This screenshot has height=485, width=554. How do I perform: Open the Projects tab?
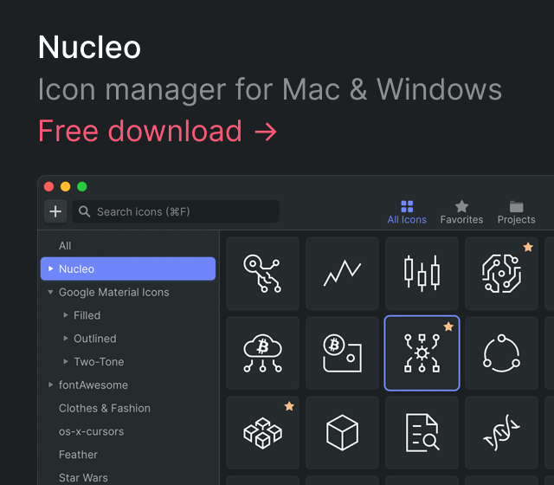click(x=516, y=212)
